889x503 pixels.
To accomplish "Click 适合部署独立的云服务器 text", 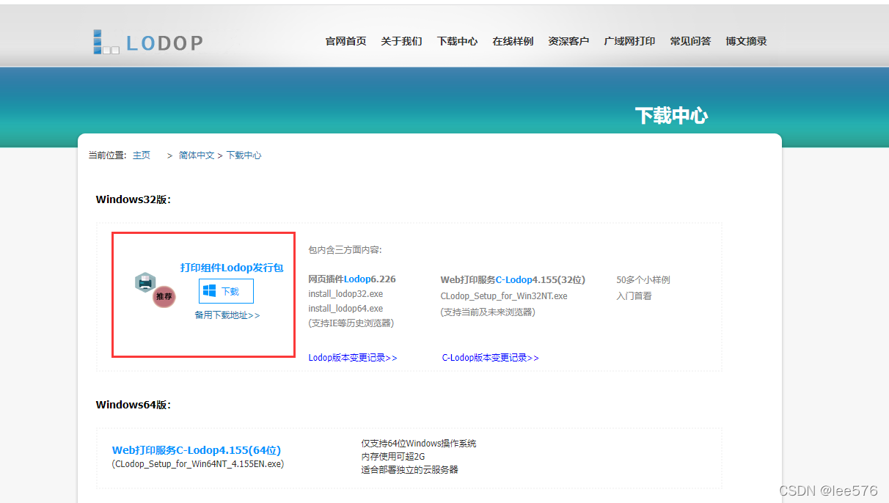I will 410,470.
